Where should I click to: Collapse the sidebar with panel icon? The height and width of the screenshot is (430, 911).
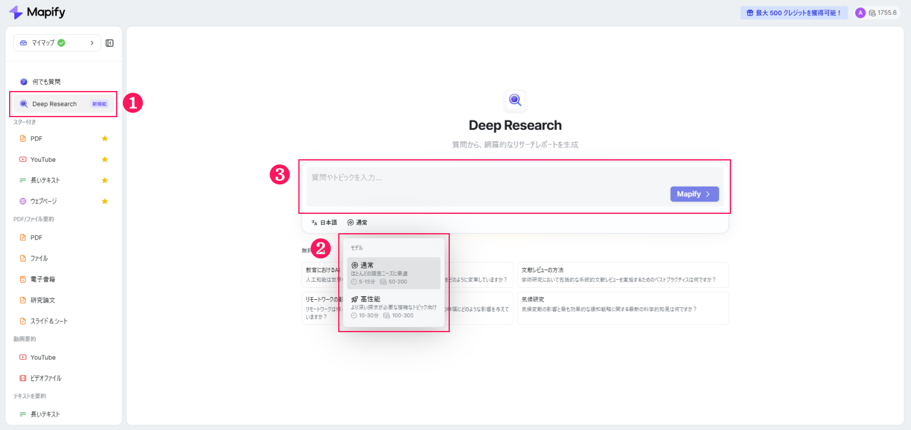(x=110, y=43)
